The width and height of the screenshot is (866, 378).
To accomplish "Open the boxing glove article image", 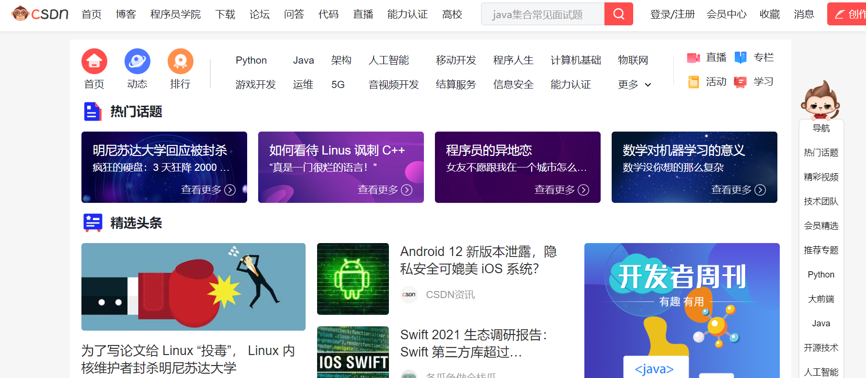I will point(194,287).
